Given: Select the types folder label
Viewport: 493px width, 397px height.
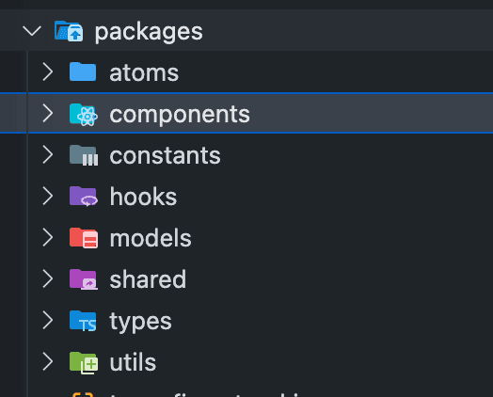Looking at the screenshot, I should 140,322.
